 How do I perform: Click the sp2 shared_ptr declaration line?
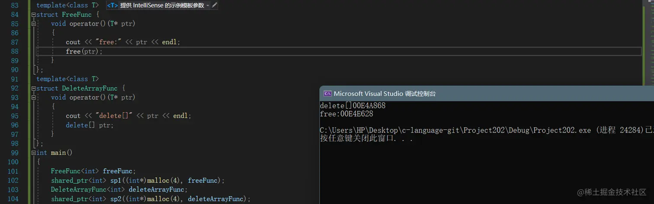coord(151,199)
